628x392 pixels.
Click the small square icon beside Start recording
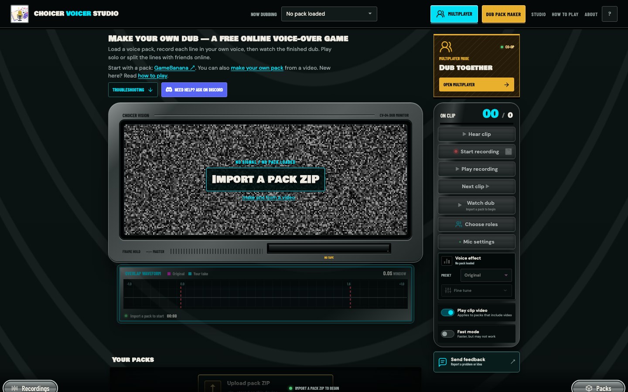pyautogui.click(x=509, y=152)
